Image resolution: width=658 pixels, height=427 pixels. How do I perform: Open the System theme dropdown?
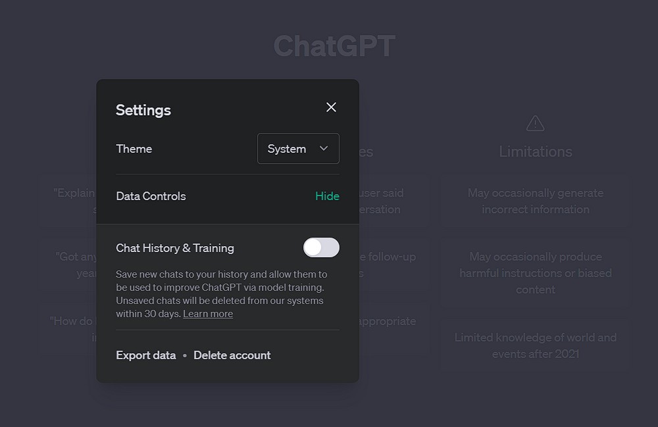tap(297, 149)
